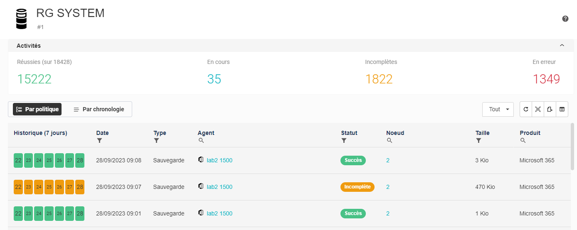Open the column chooser icon

coord(562,109)
